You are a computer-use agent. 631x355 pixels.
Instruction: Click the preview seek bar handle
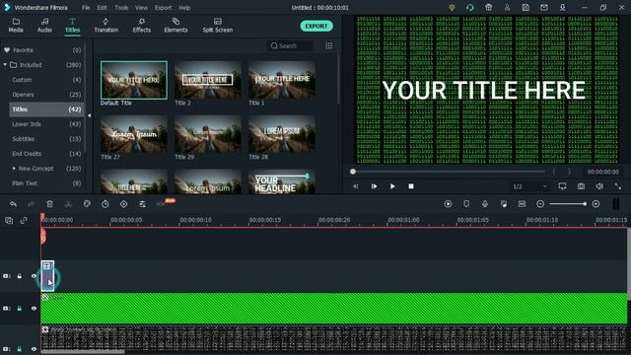(x=353, y=172)
